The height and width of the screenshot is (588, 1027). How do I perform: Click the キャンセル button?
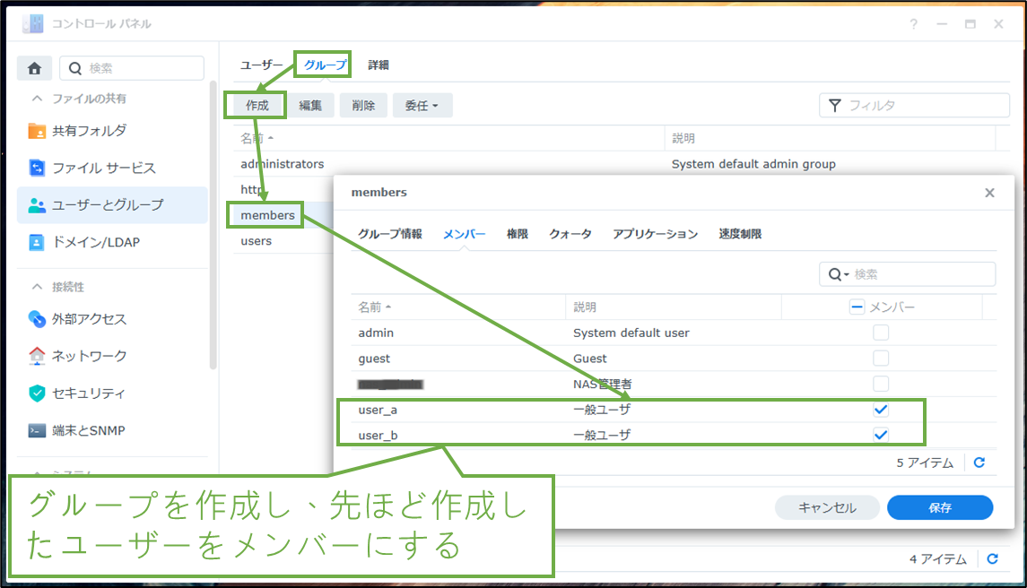point(827,507)
